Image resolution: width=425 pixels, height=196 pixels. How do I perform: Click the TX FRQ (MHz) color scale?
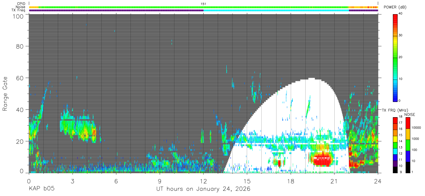tap(395, 144)
